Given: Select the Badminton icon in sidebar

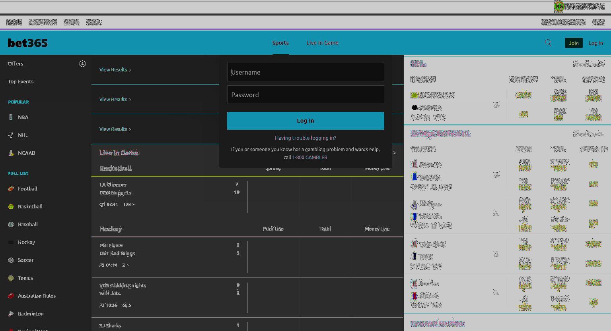Looking at the screenshot, I should point(11,314).
